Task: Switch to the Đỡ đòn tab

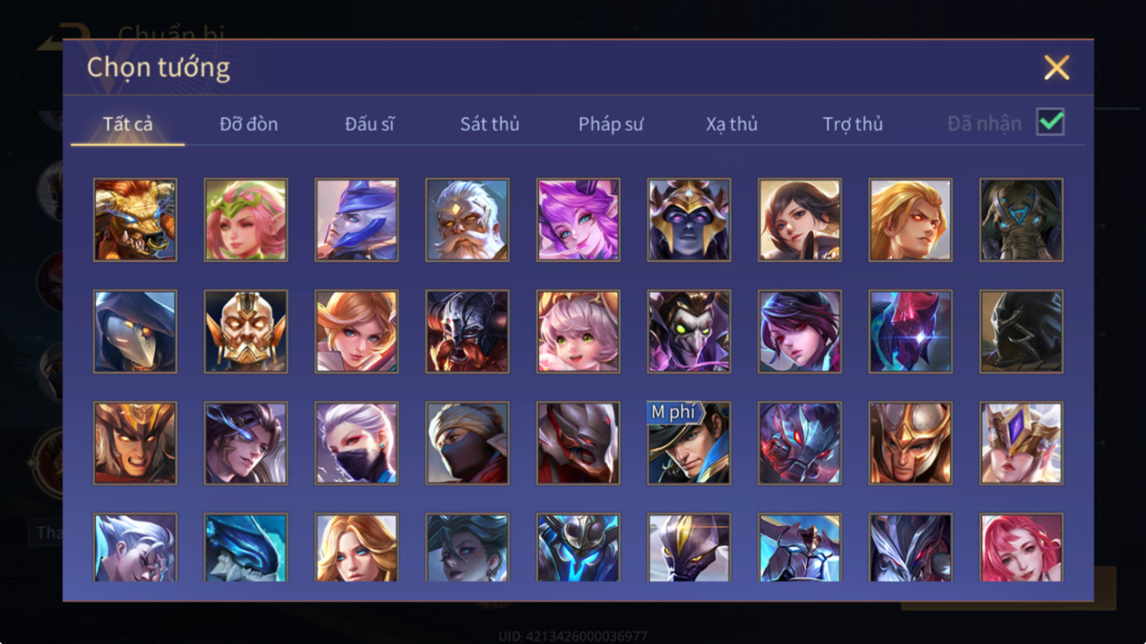Action: pos(248,124)
